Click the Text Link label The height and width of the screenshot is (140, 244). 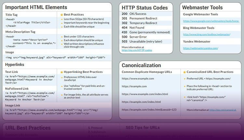11,72
